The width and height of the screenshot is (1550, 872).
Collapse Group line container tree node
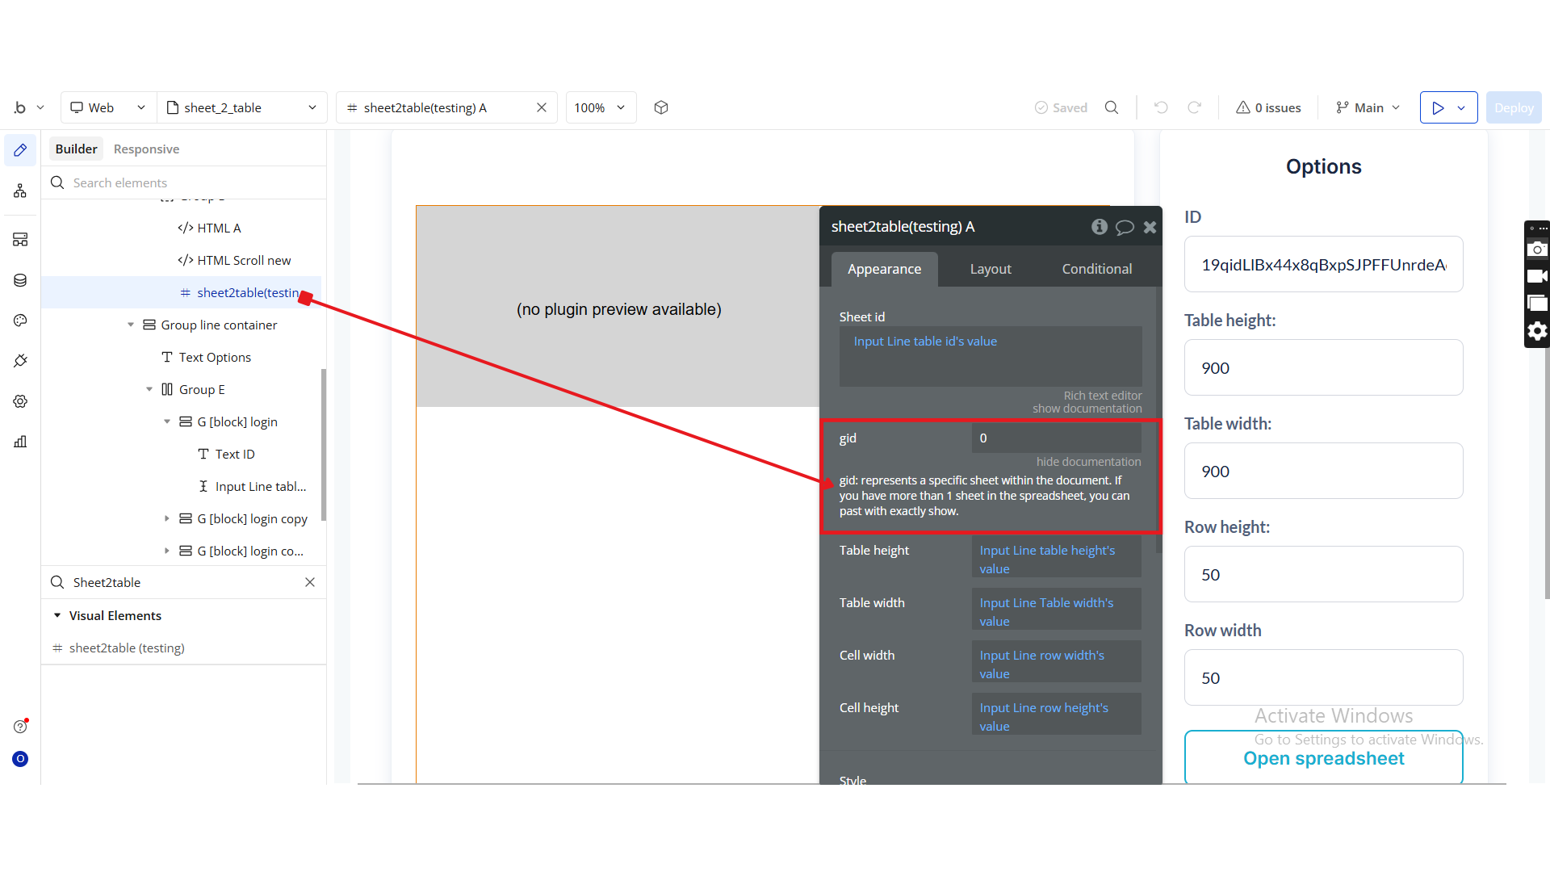tap(131, 325)
